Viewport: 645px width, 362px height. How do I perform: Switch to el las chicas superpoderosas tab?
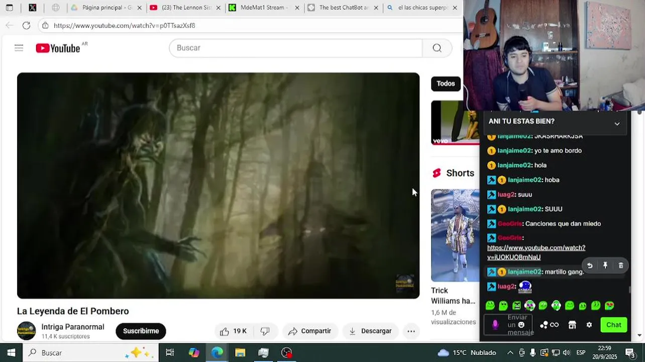(x=422, y=8)
